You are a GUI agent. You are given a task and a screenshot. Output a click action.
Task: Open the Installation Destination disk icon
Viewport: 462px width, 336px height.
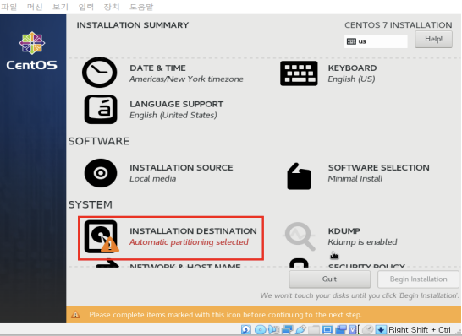click(x=102, y=236)
